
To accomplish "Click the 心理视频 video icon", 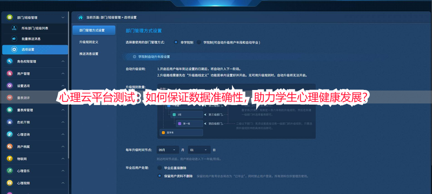I will pyautogui.click(x=10, y=183).
